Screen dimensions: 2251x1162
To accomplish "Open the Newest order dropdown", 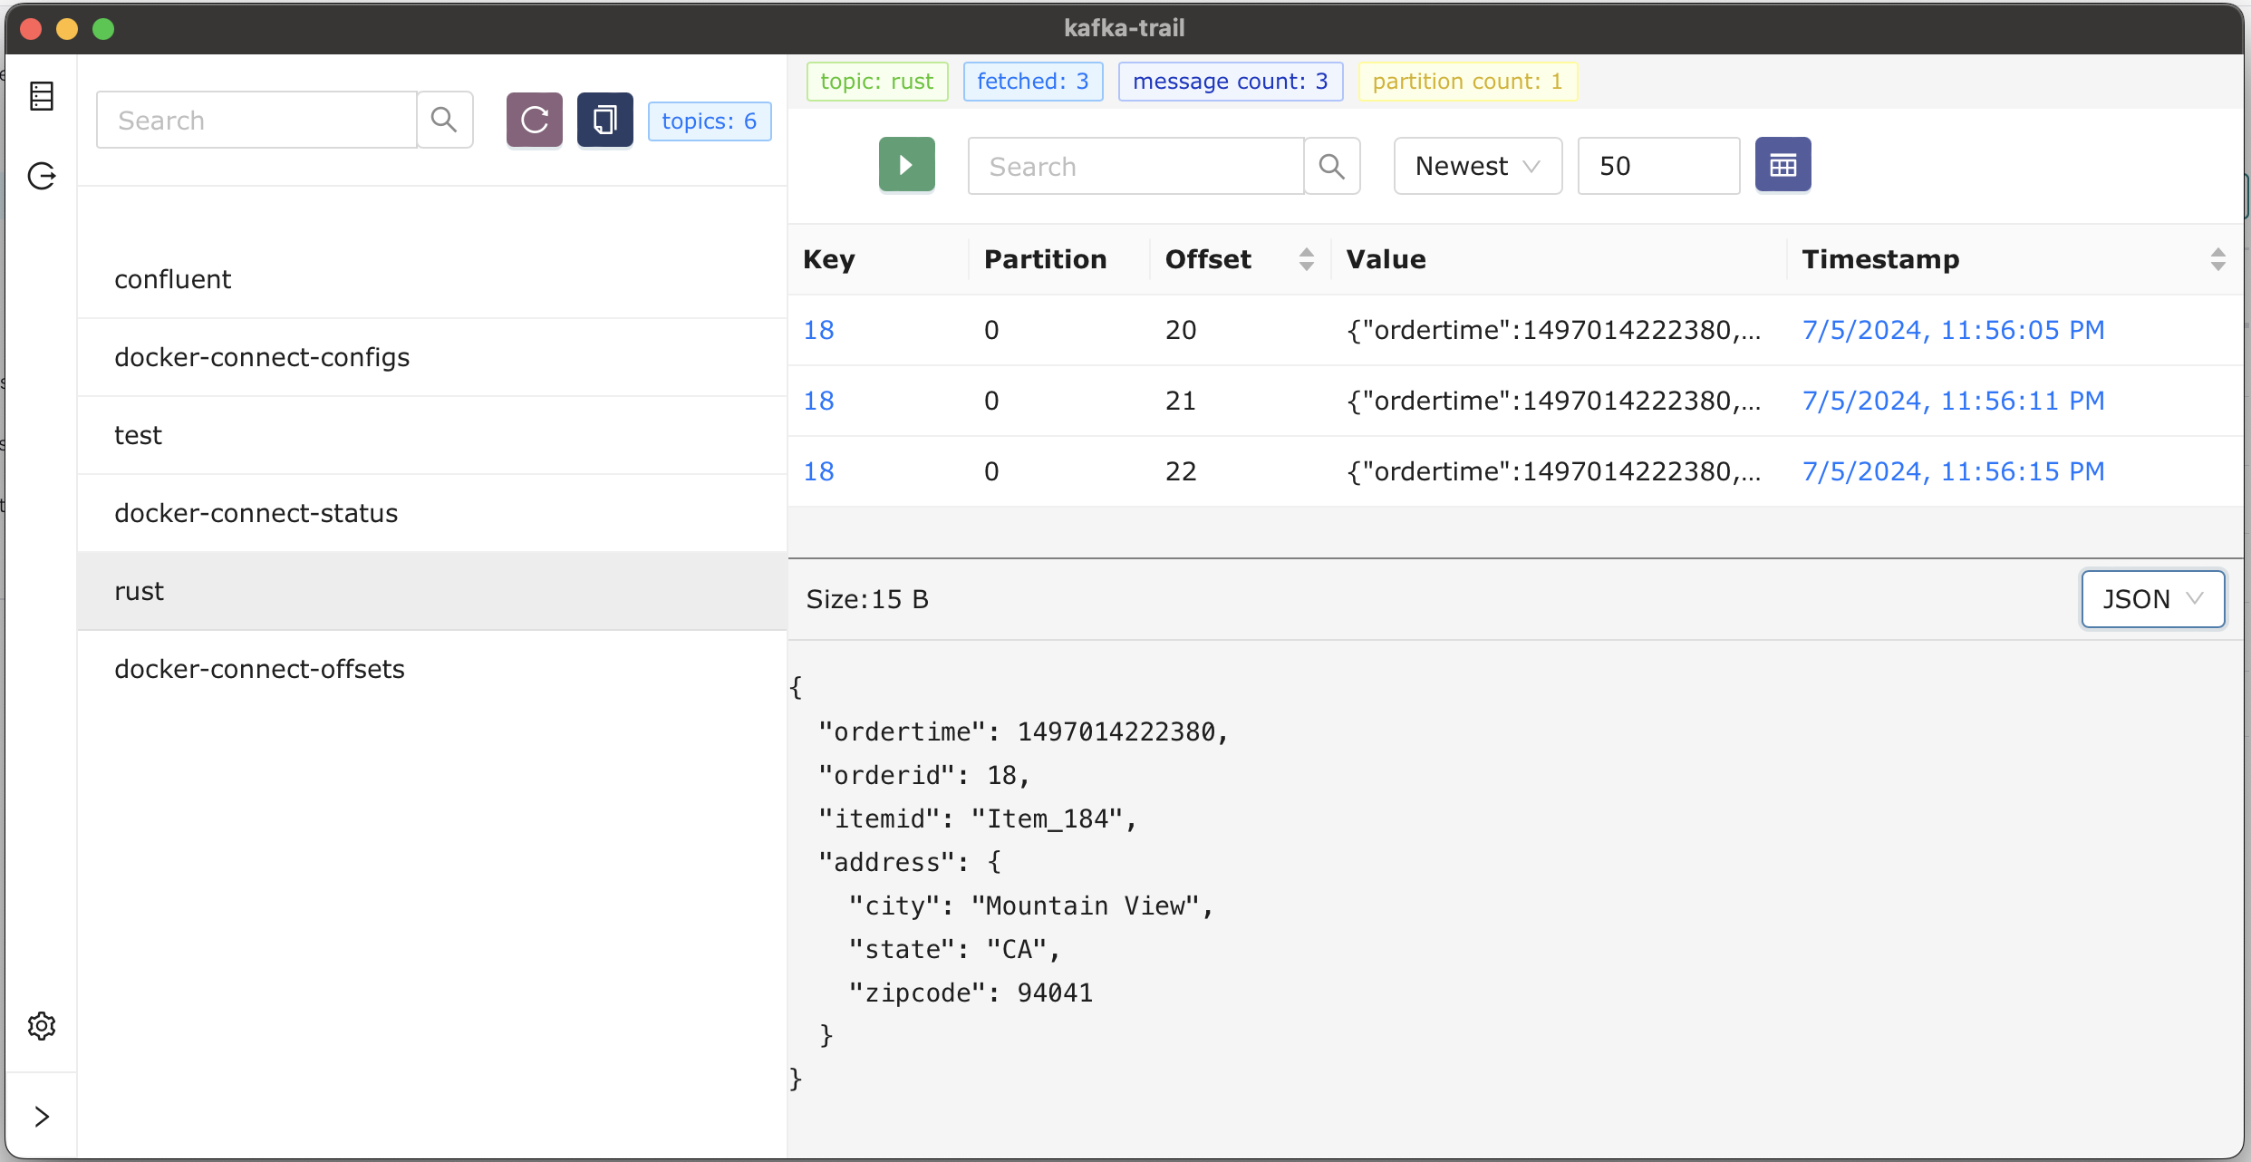I will (1477, 166).
